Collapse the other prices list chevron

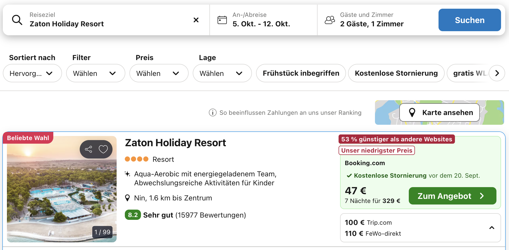(x=492, y=228)
